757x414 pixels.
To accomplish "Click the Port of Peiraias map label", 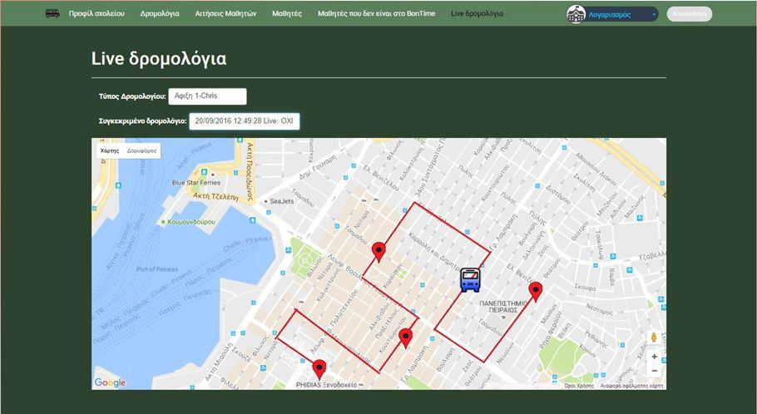I will tap(157, 269).
